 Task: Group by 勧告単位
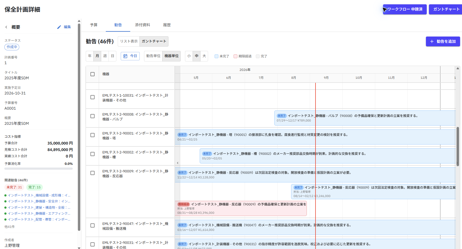[153, 56]
